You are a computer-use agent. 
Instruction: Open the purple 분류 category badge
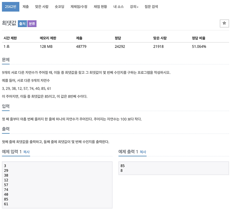pos(32,24)
